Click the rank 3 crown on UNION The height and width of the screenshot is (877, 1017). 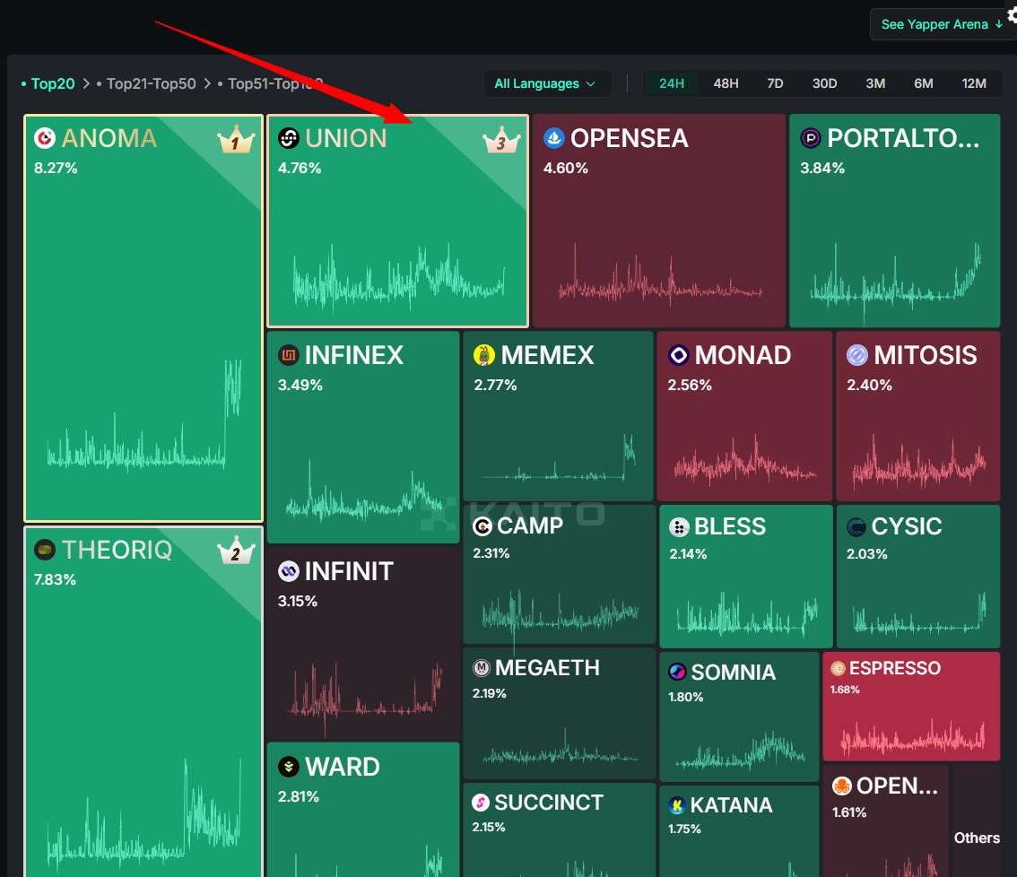click(x=501, y=140)
